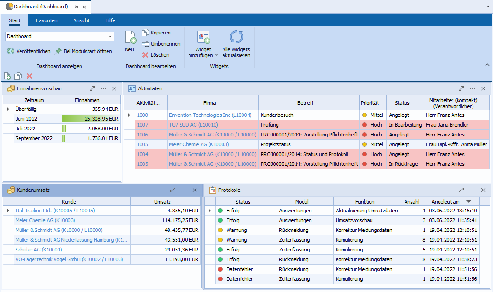Open the Protokolle widget options menu

pyautogui.click(x=472, y=190)
